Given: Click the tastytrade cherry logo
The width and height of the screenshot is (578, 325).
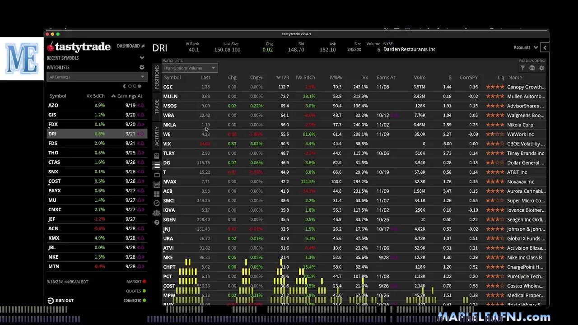Looking at the screenshot, I should (79, 46).
